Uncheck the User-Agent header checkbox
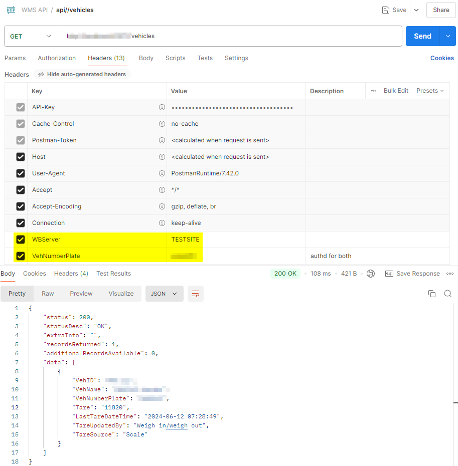This screenshot has height=466, width=458. (x=21, y=173)
